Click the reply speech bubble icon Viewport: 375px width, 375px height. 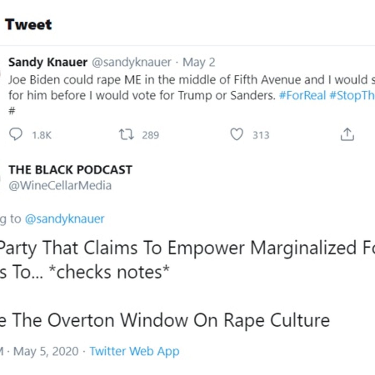coord(16,134)
